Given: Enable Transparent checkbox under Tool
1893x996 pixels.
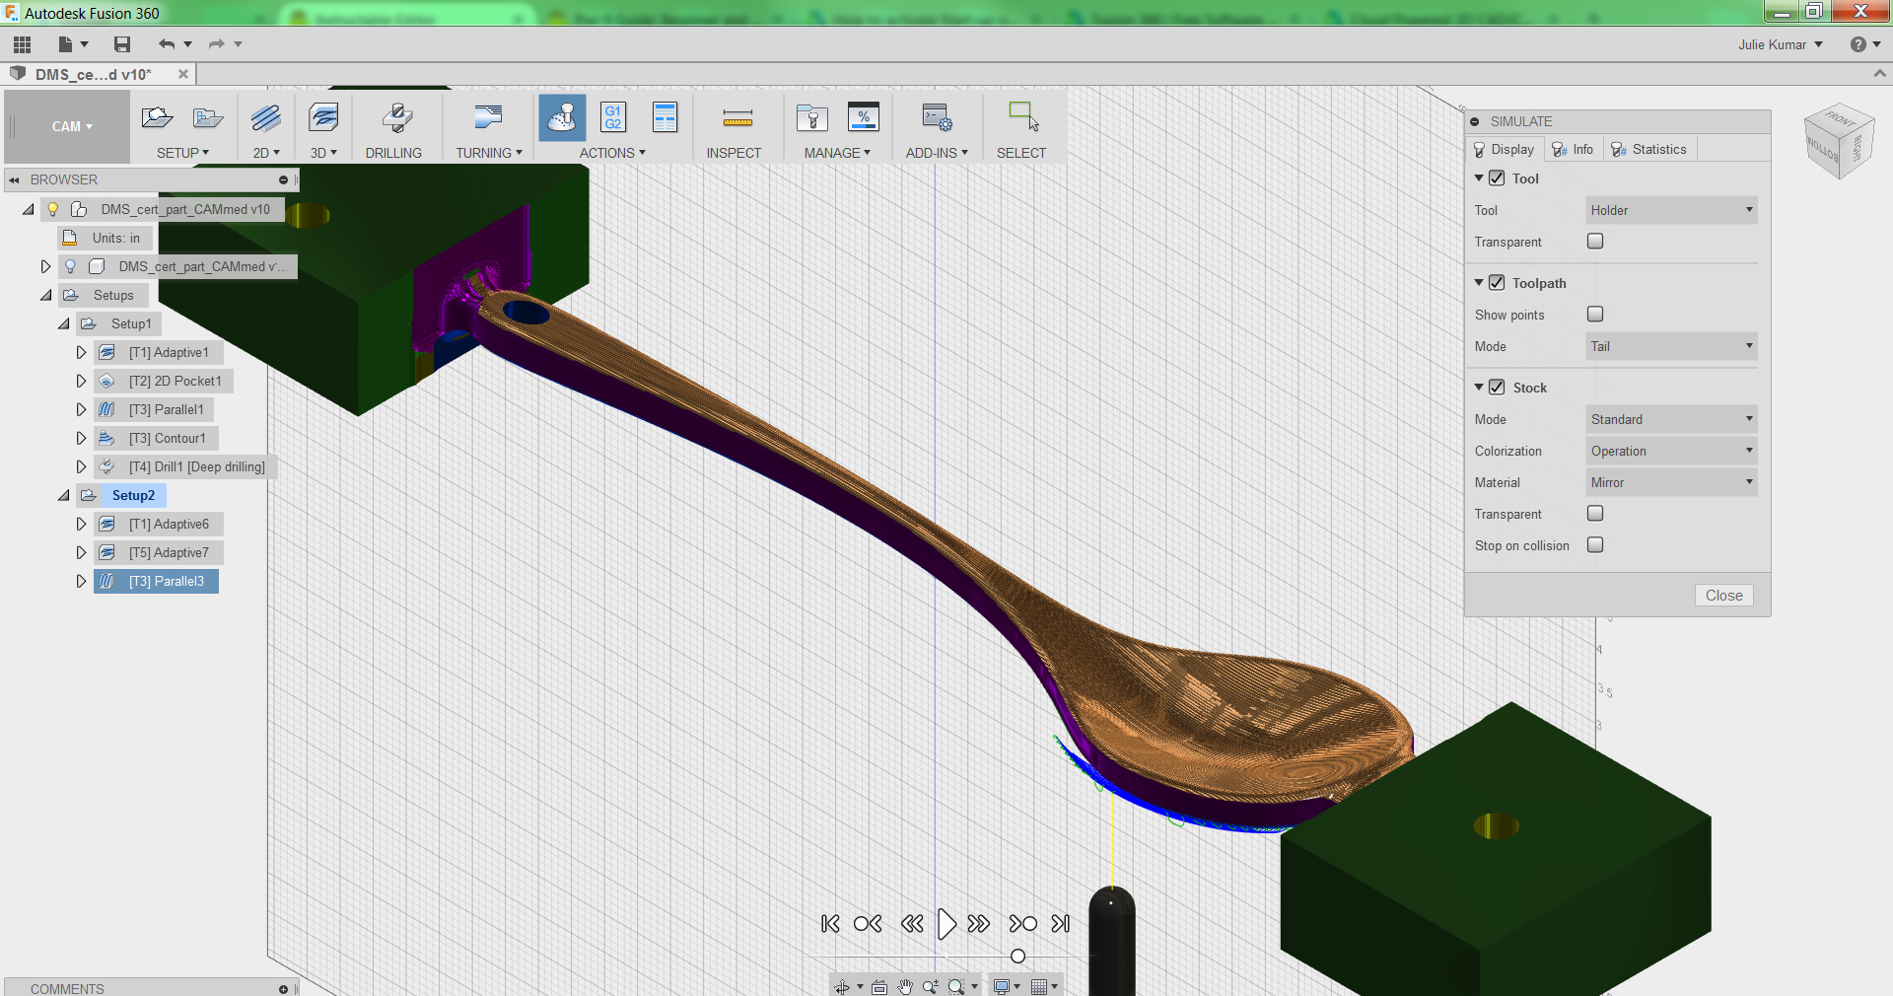Looking at the screenshot, I should 1595,242.
